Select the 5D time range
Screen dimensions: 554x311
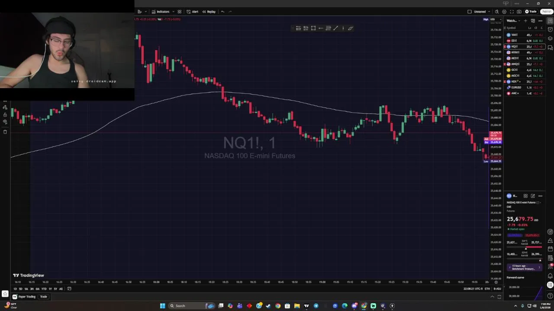click(21, 289)
